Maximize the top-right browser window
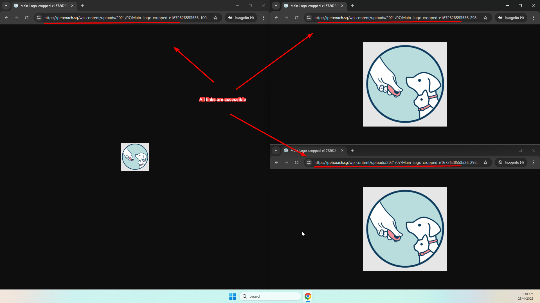Screen dimensions: 540x303 click(x=520, y=6)
